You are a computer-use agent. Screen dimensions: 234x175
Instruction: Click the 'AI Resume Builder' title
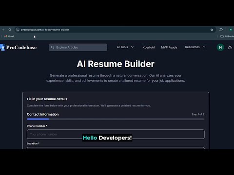point(116,64)
